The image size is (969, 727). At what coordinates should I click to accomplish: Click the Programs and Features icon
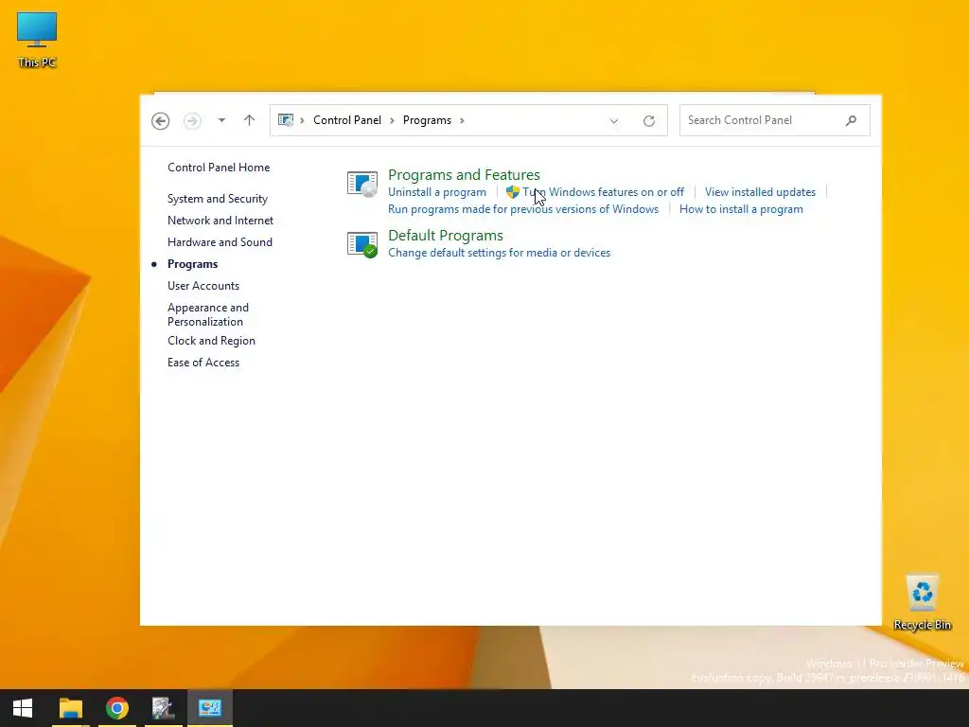coord(362,185)
